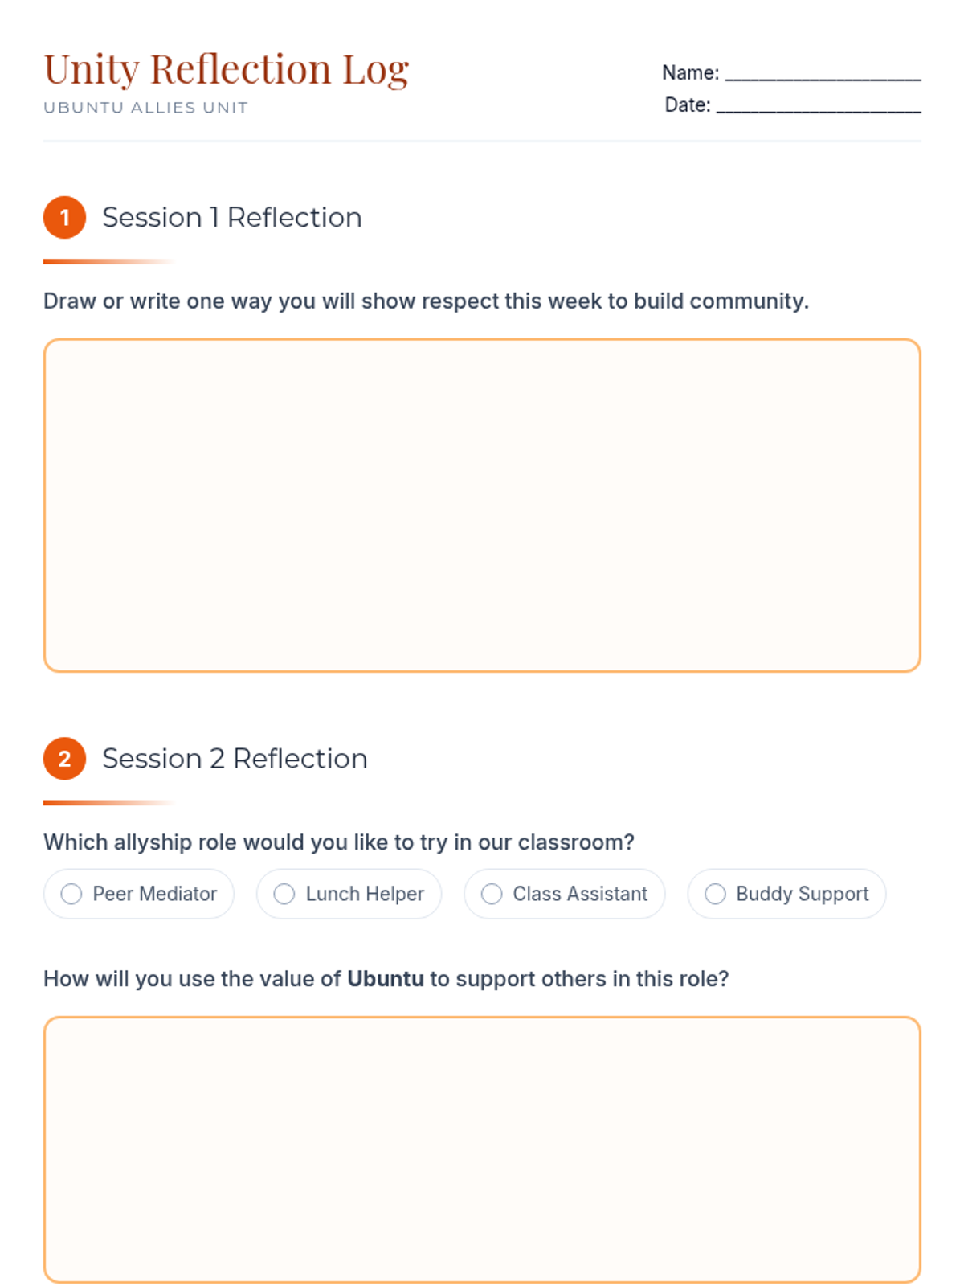The width and height of the screenshot is (964, 1286).
Task: Click the Buddy Support label text
Action: (802, 894)
